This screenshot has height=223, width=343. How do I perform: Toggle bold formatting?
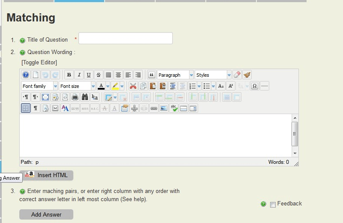pos(69,75)
